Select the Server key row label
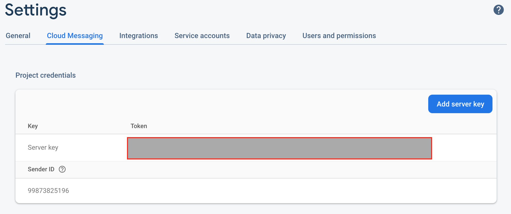511x214 pixels. 43,147
